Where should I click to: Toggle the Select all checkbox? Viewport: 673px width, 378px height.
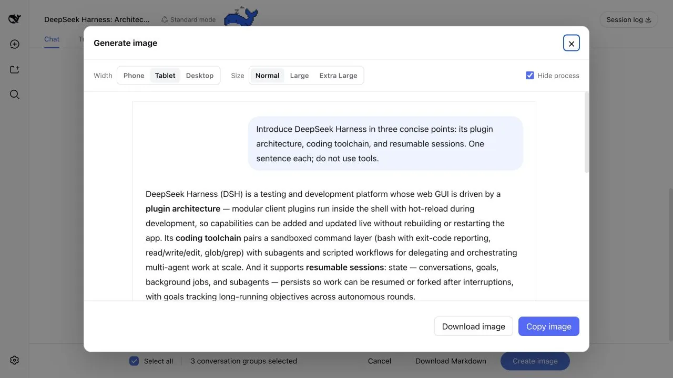click(x=134, y=361)
